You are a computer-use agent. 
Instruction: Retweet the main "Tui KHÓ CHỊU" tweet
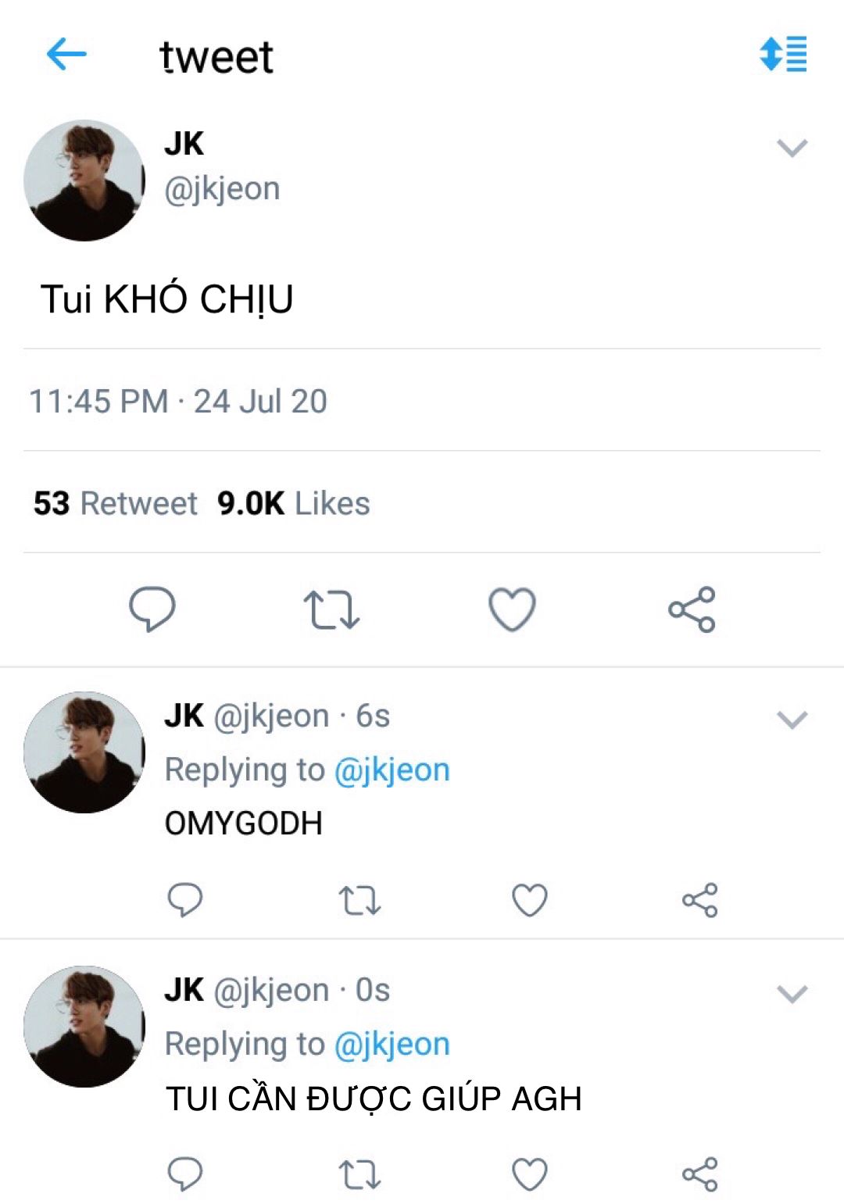click(x=331, y=609)
